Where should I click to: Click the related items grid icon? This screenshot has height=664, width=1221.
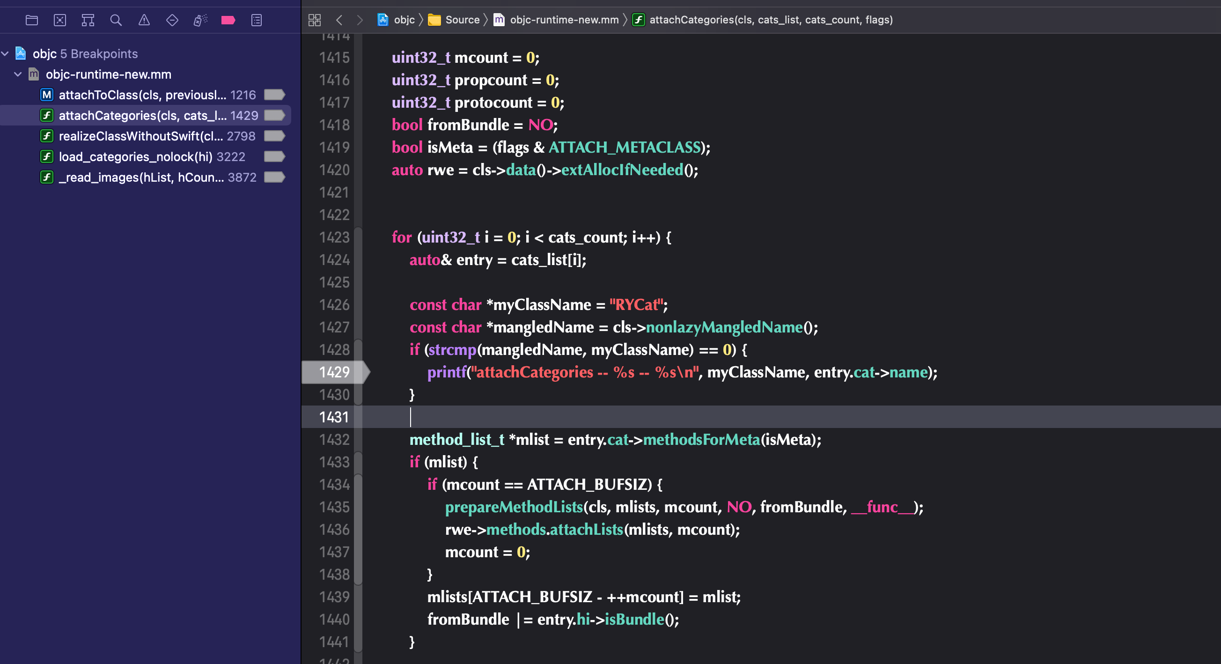[314, 20]
